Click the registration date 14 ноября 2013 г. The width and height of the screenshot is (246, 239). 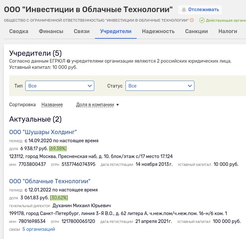click(x=154, y=164)
